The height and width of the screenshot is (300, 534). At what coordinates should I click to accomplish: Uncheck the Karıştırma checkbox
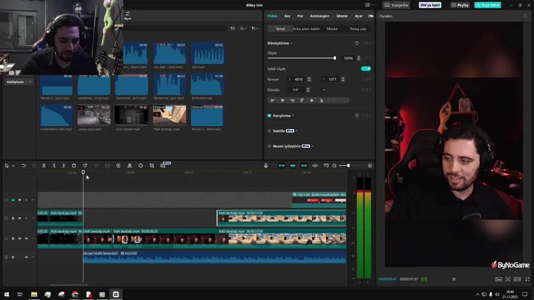[269, 115]
